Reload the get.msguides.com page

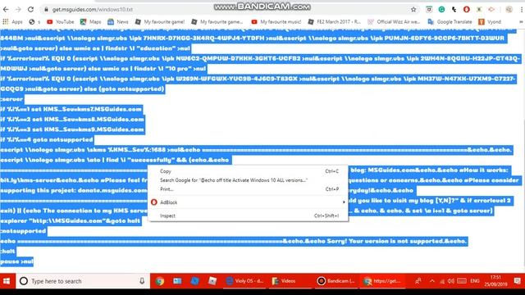(30, 9)
